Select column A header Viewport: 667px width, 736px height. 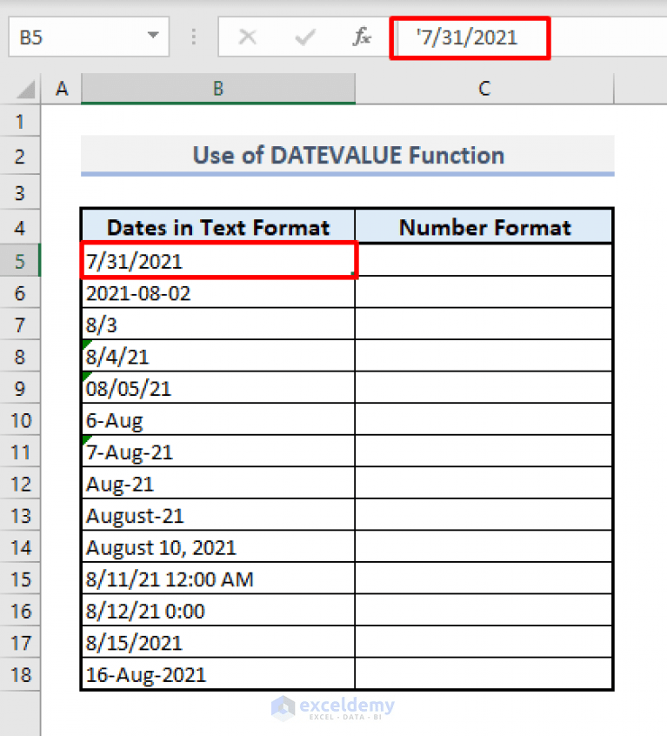(62, 88)
